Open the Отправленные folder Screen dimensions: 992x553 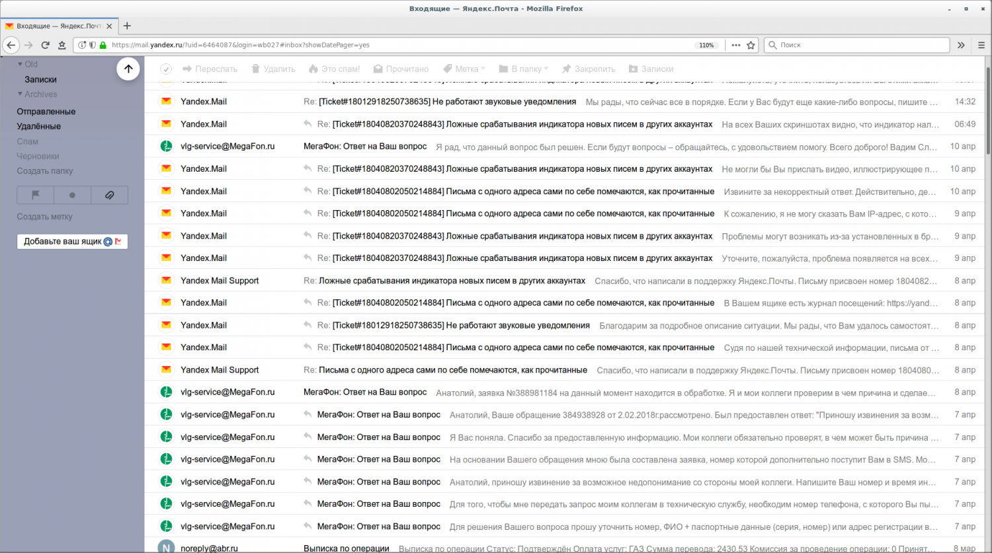point(46,112)
